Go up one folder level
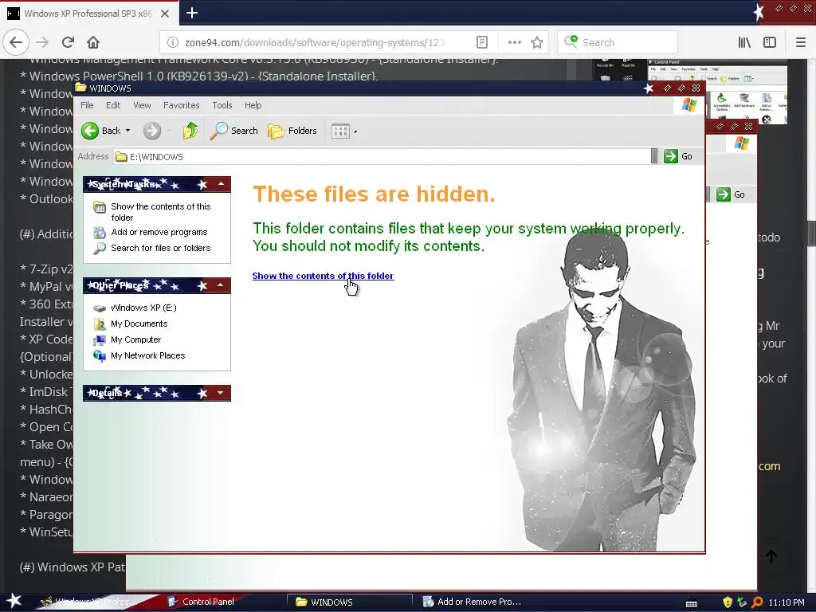This screenshot has height=612, width=816. pyautogui.click(x=190, y=131)
